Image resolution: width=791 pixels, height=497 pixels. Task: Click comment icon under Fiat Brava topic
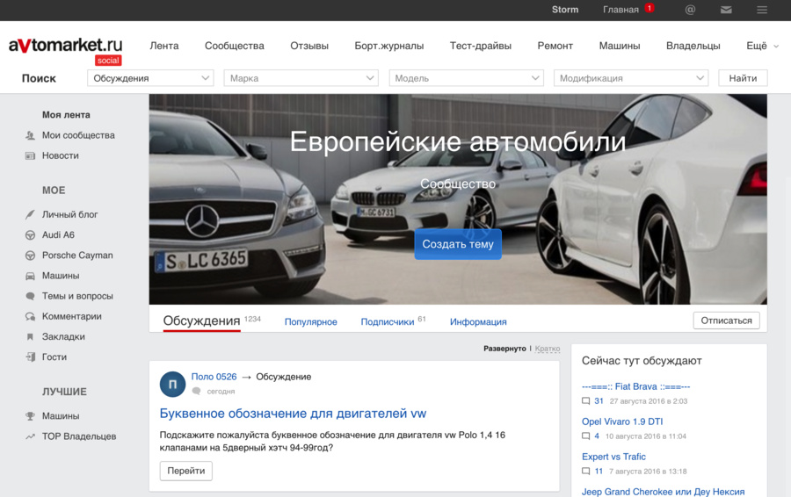(585, 401)
